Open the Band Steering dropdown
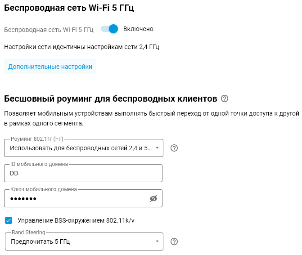 [x=81, y=242]
